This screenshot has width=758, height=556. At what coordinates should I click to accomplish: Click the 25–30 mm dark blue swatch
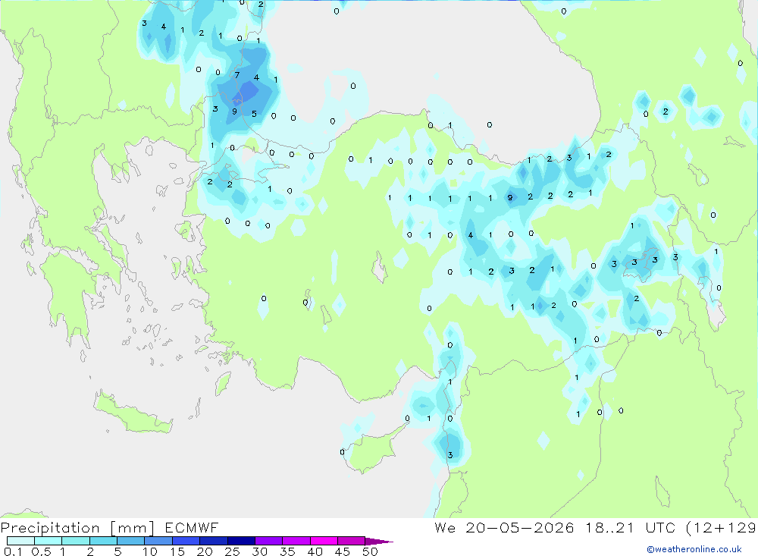click(241, 541)
